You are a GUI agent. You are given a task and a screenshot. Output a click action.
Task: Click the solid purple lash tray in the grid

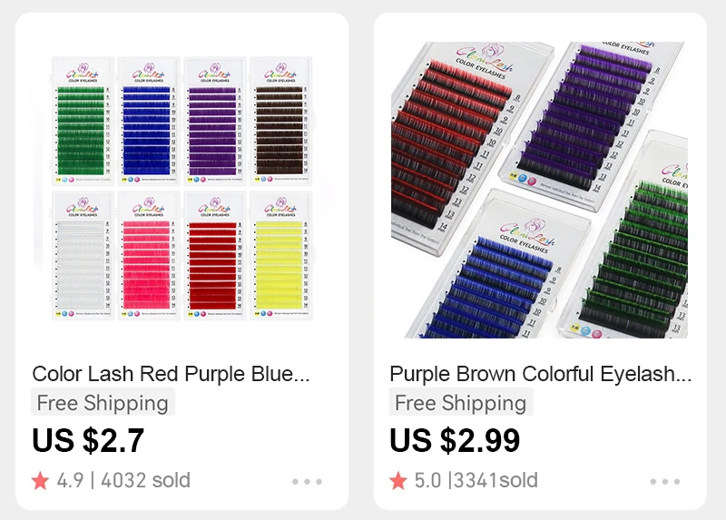tap(215, 122)
